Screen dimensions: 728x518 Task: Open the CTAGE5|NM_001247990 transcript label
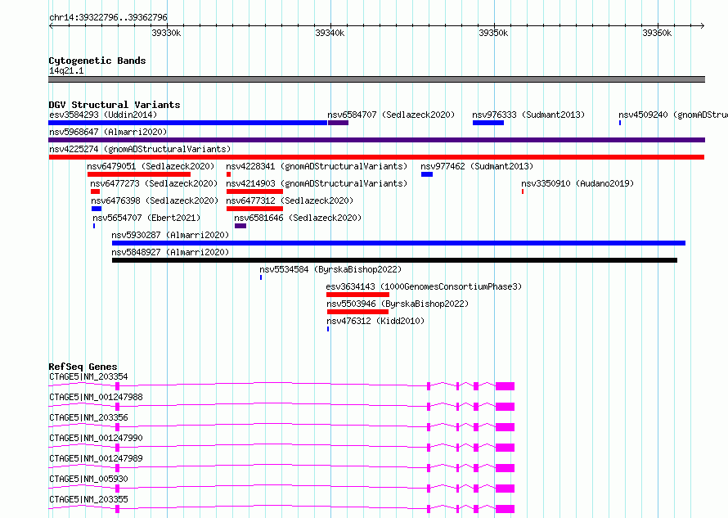click(x=96, y=438)
